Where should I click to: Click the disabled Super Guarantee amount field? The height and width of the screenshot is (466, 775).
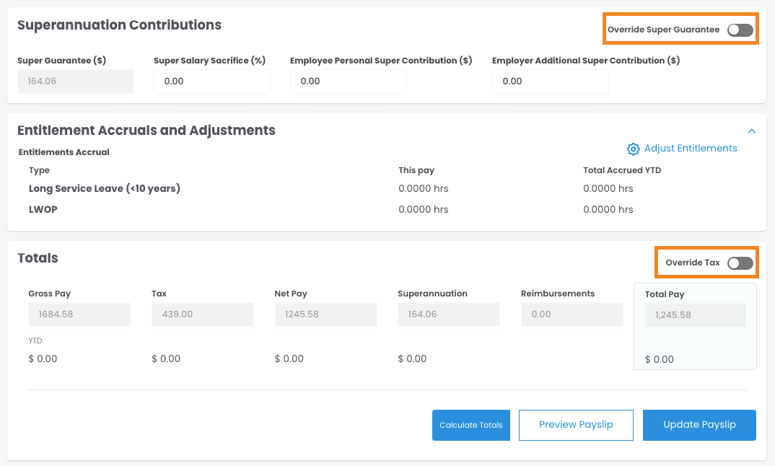[x=76, y=82]
